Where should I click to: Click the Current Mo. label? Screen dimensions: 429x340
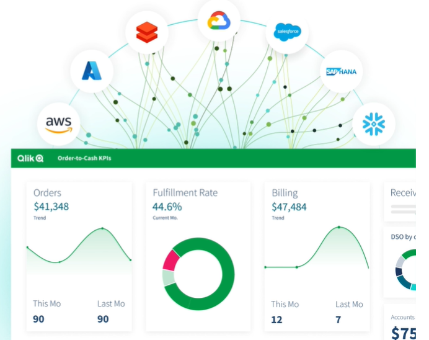click(166, 218)
